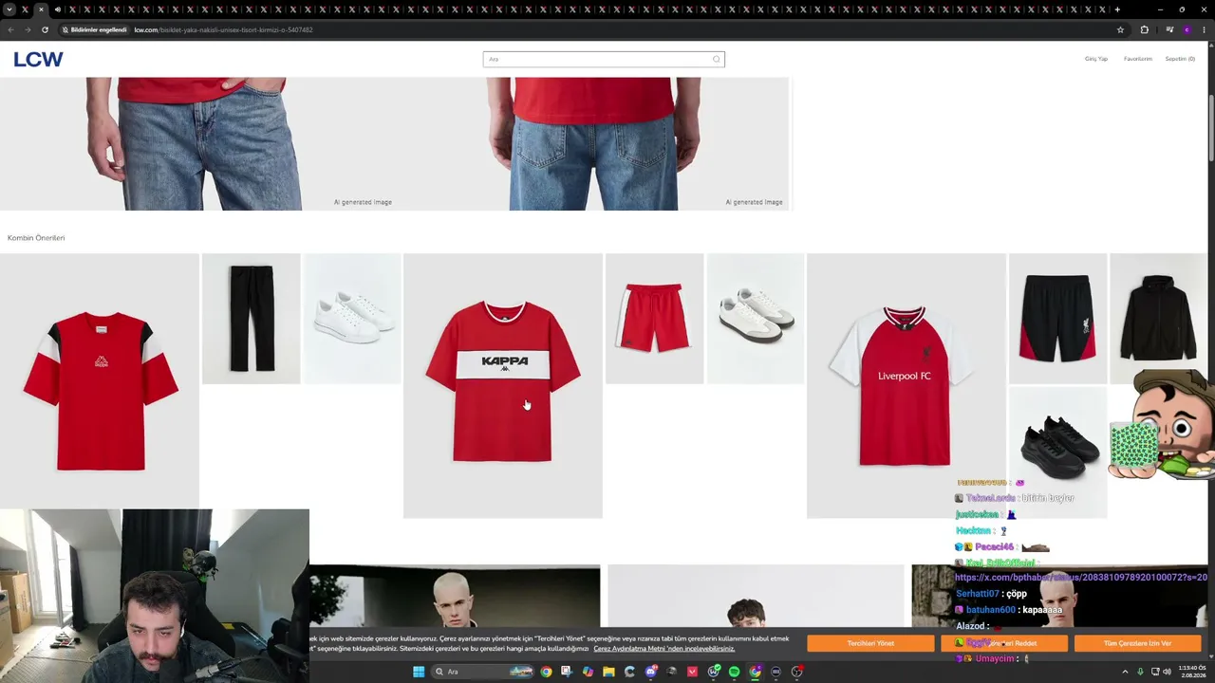Click the 'Tercihleri Yönet' cookie button

click(x=870, y=643)
